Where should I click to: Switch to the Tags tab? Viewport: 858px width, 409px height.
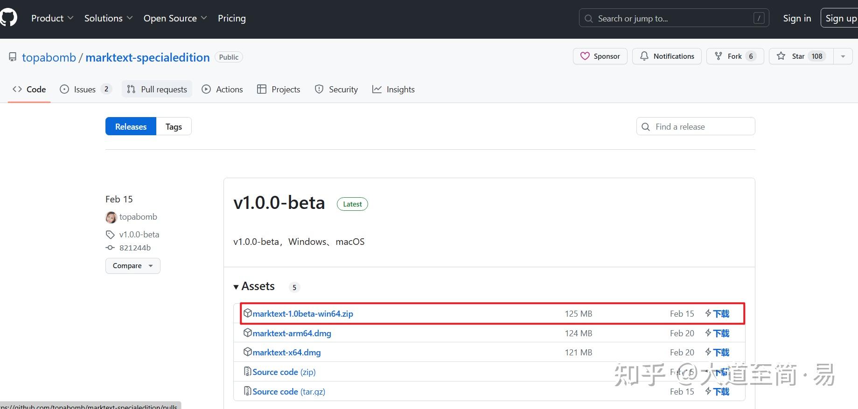pyautogui.click(x=174, y=126)
